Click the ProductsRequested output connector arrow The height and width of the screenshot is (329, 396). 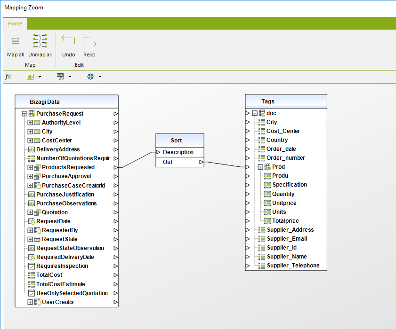[116, 167]
